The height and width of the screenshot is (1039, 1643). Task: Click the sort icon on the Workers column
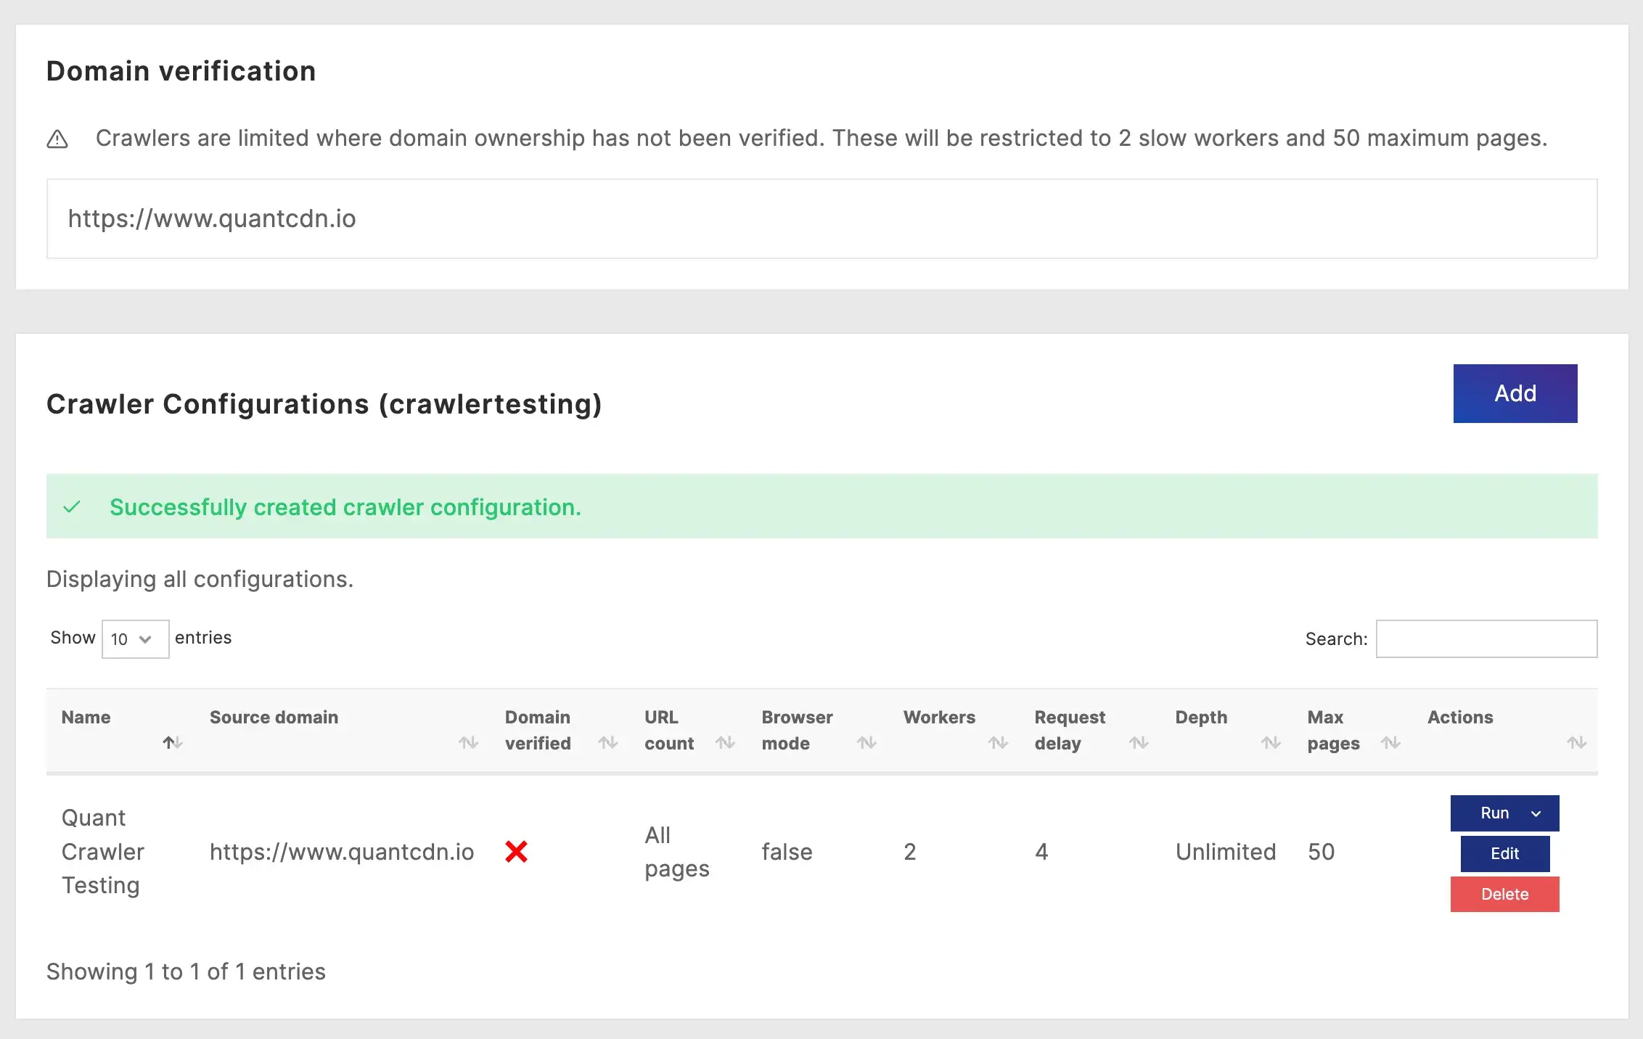point(998,742)
